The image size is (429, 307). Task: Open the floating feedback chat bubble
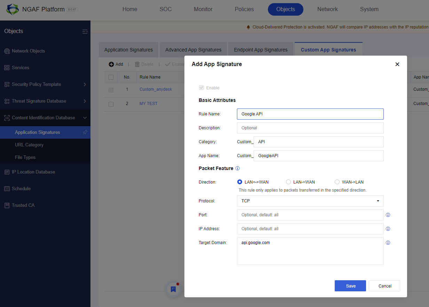pyautogui.click(x=173, y=289)
